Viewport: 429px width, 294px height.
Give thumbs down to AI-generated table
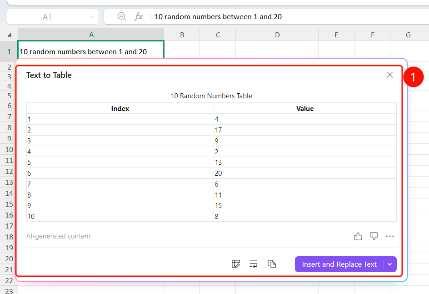(x=374, y=236)
